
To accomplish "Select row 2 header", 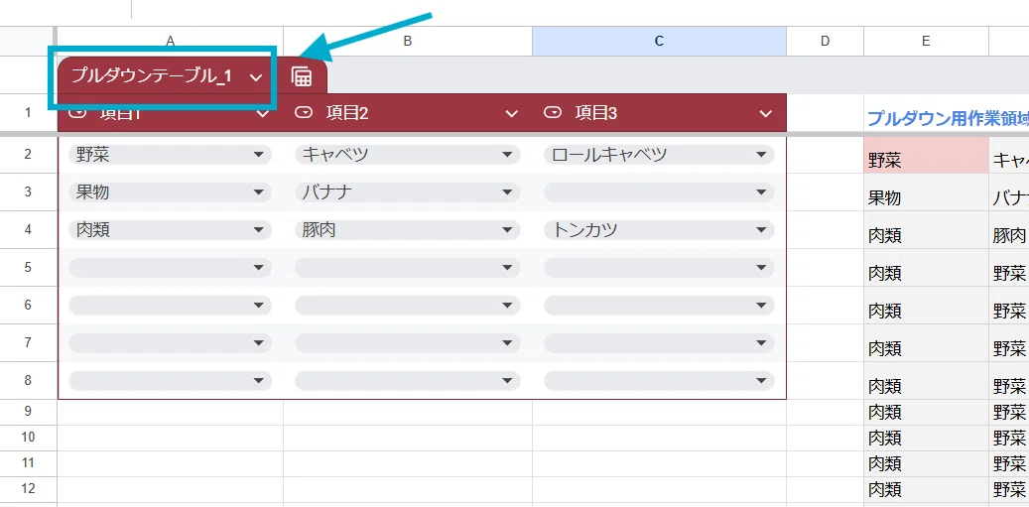I will (x=28, y=155).
